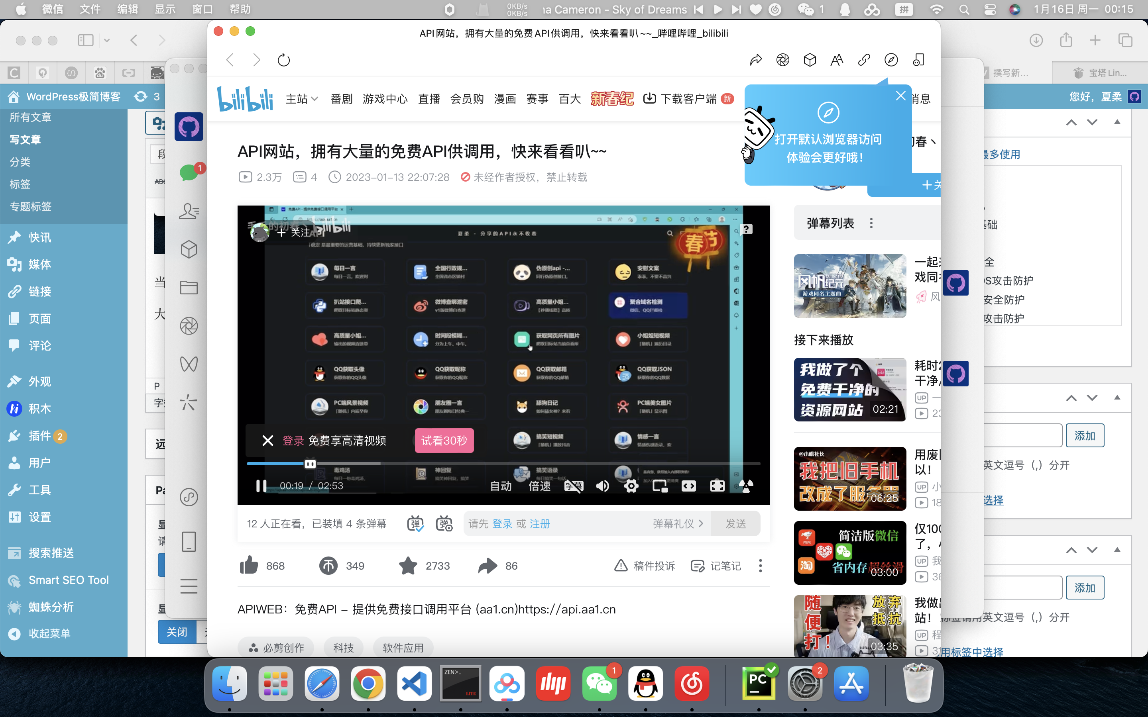Open 简洁版微信 video thumbnail
1148x717 pixels.
(x=850, y=552)
